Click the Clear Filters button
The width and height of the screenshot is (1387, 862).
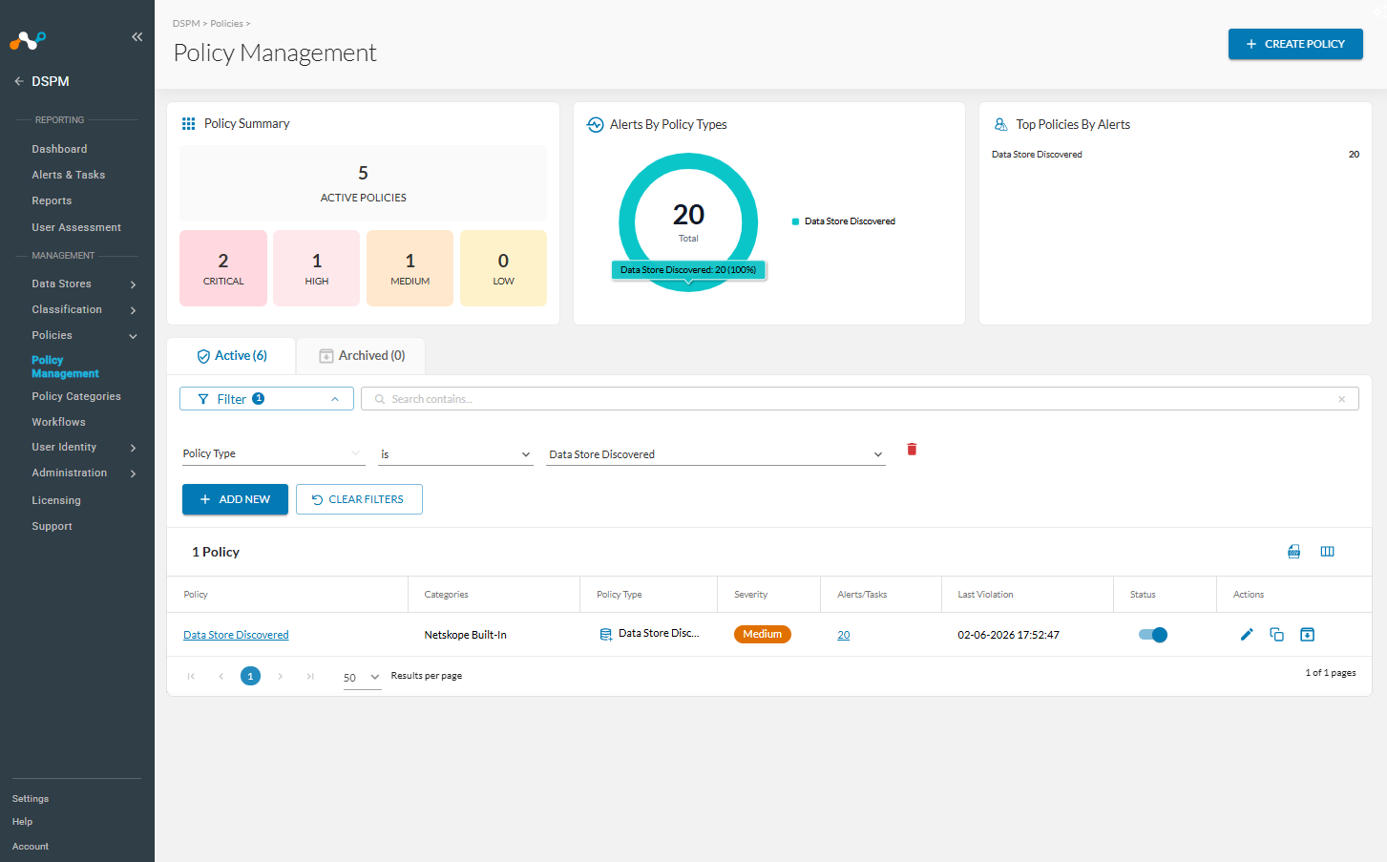coord(359,499)
